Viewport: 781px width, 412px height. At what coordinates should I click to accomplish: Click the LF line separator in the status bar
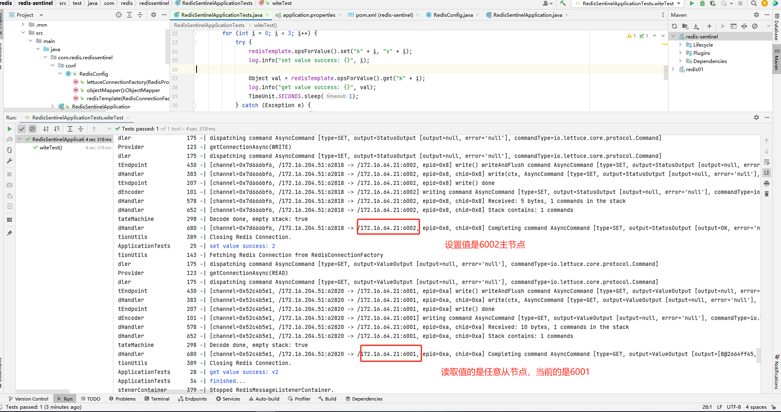720,407
